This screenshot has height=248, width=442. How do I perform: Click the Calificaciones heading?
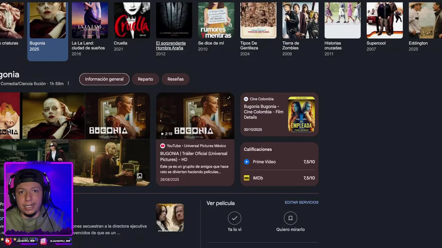(x=258, y=149)
